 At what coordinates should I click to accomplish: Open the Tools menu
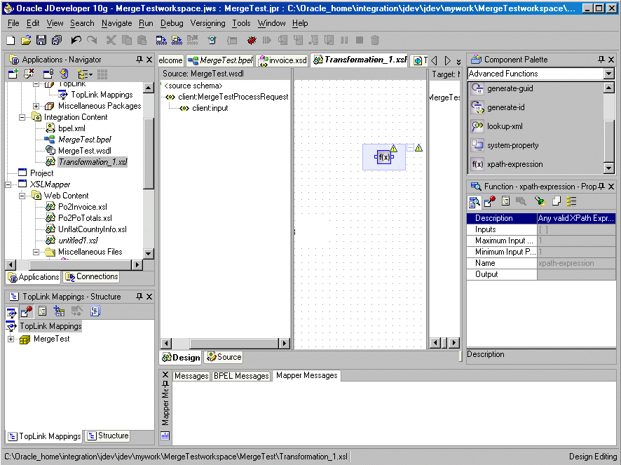241,23
